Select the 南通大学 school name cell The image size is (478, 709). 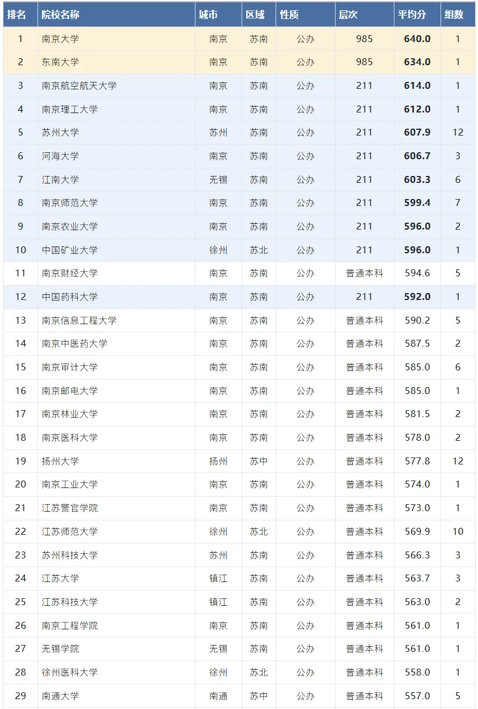116,696
